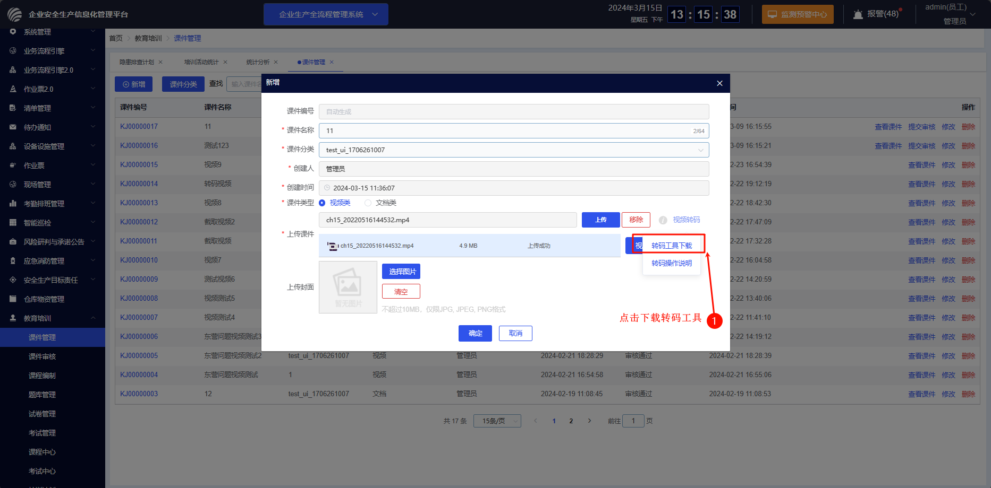
Task: Click the 教育培训 person icon
Action: click(13, 318)
